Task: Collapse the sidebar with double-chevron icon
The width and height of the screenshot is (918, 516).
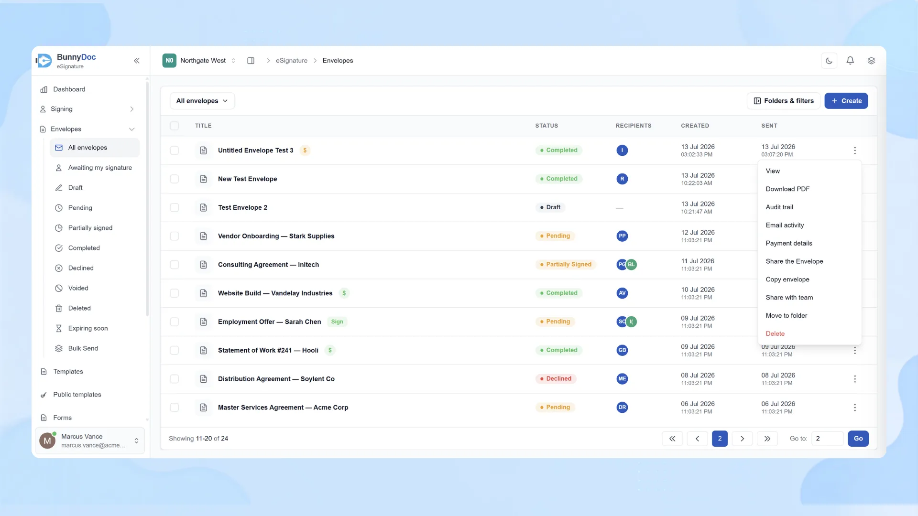Action: coord(136,61)
